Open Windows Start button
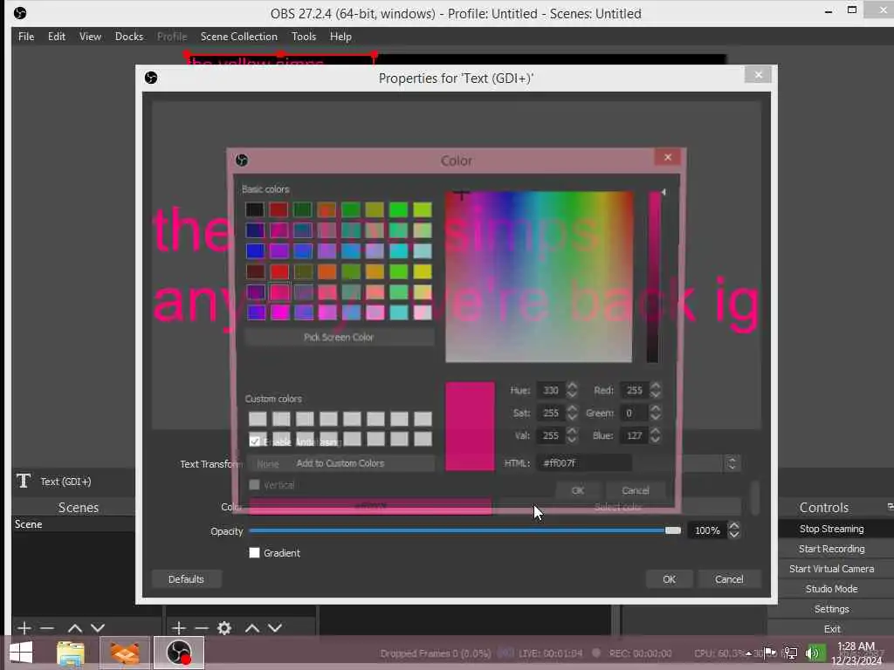This screenshot has height=670, width=894. [x=21, y=653]
